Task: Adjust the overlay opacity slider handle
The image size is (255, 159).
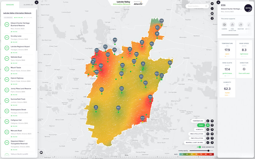Action: (x=208, y=151)
